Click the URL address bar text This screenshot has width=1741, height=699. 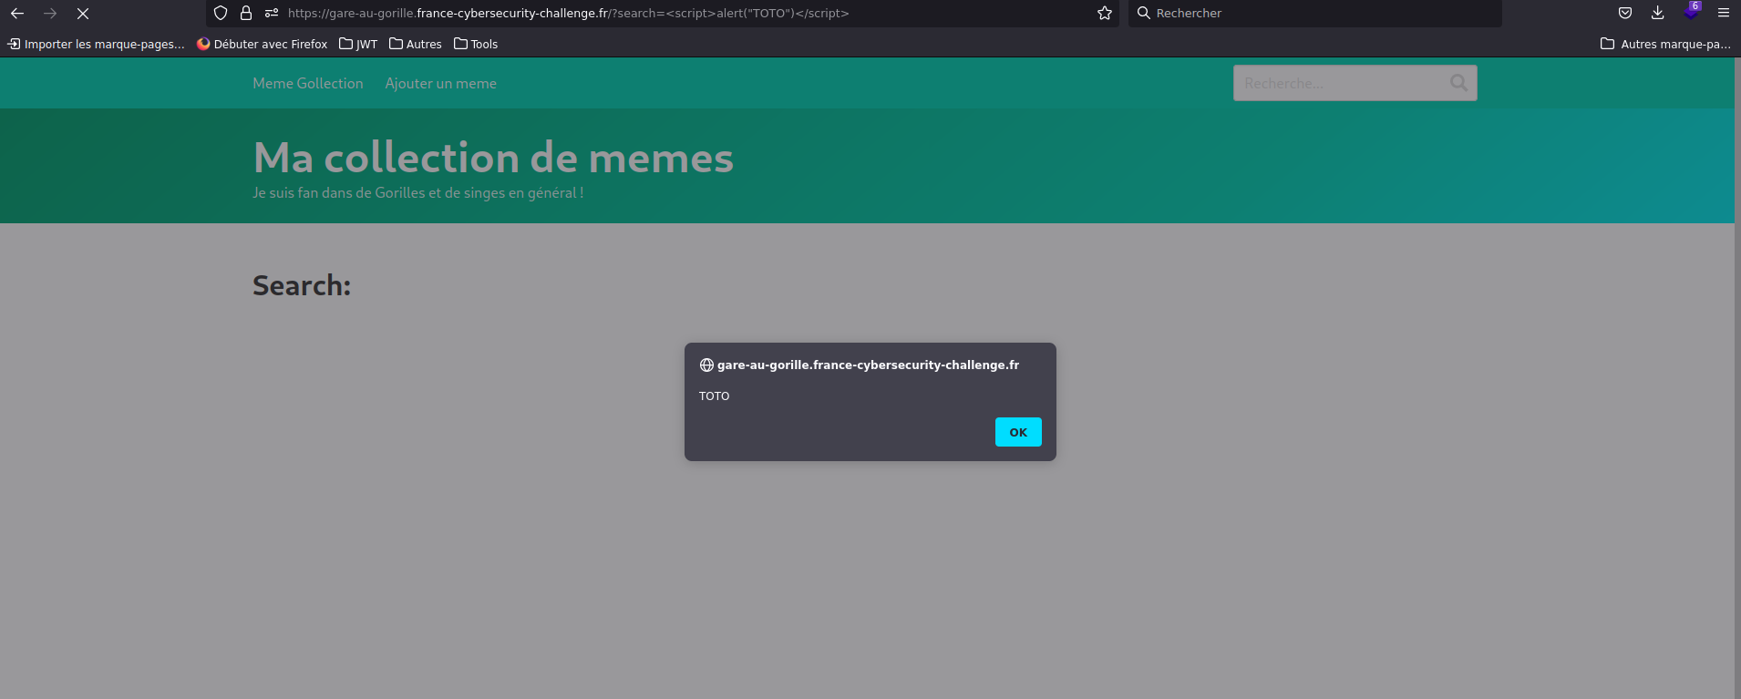[568, 14]
